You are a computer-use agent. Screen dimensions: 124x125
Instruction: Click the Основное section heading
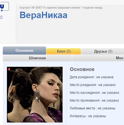click(82, 69)
